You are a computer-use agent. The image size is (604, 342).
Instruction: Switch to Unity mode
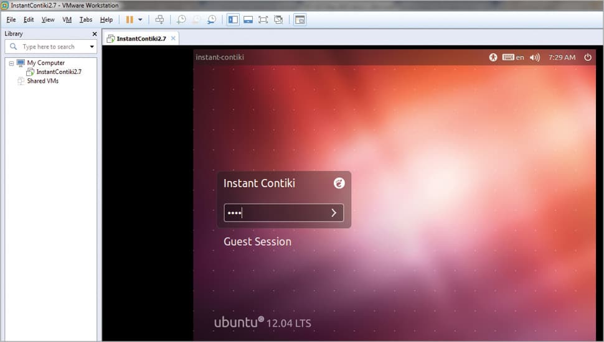(x=278, y=19)
